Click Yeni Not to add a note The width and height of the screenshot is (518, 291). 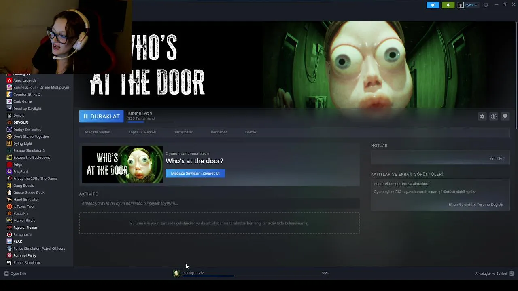[x=496, y=158]
